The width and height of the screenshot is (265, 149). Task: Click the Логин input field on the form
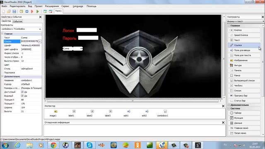87,30
